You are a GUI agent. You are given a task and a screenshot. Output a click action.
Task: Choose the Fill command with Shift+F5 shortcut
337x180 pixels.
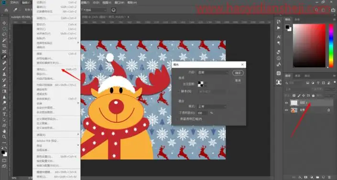tap(56, 69)
